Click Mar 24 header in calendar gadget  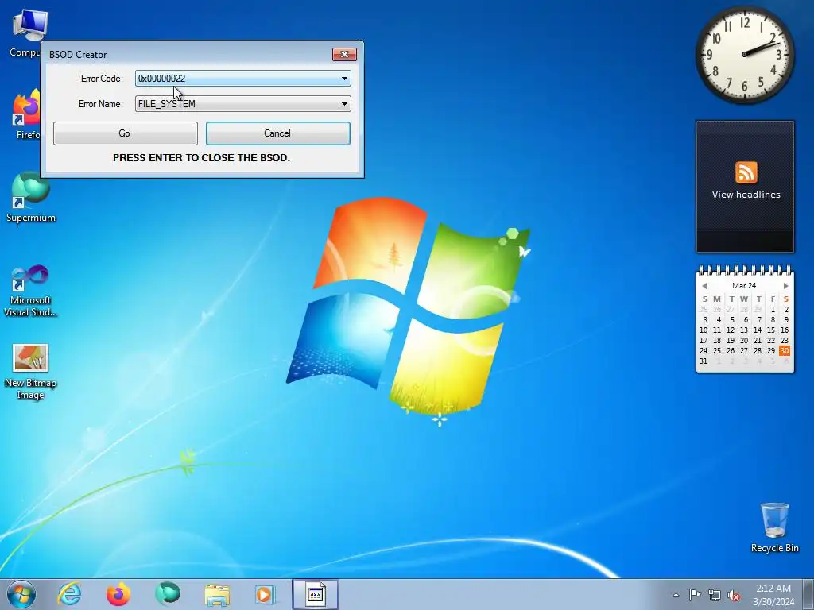click(x=744, y=286)
